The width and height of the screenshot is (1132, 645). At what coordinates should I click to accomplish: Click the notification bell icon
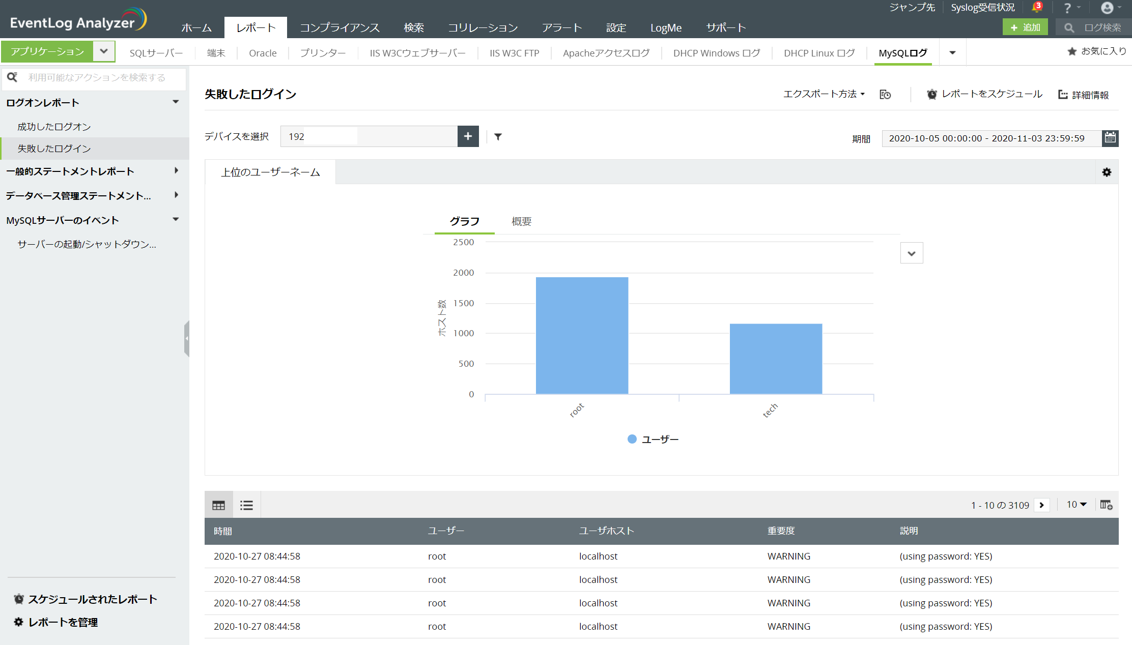(x=1036, y=8)
